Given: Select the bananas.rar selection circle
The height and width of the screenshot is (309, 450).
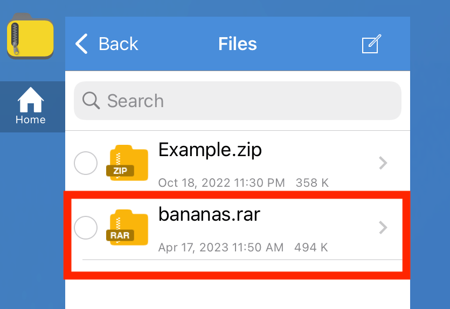Looking at the screenshot, I should pos(85,228).
